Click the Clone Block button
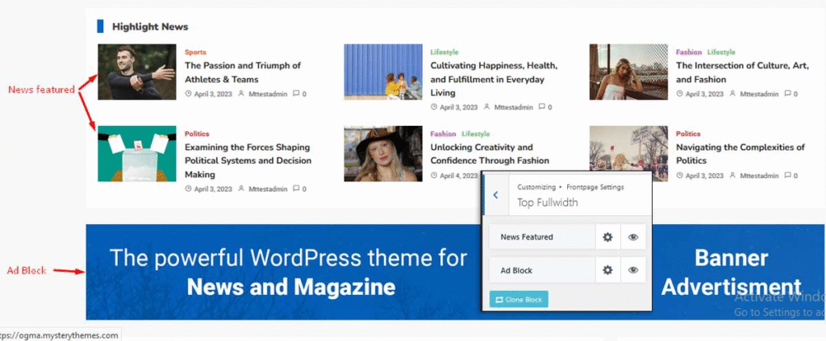826x341 pixels. [519, 299]
